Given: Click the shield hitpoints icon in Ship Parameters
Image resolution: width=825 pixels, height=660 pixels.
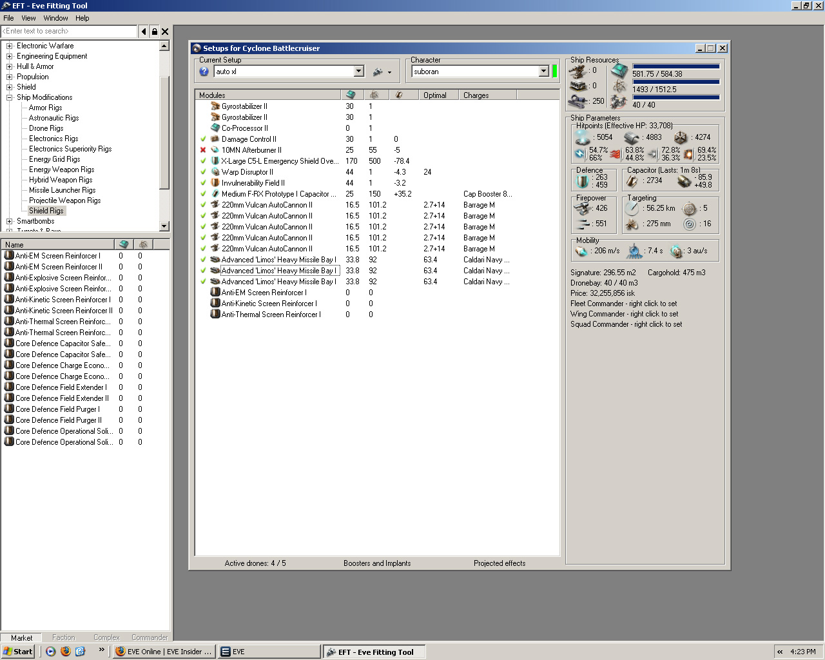Looking at the screenshot, I should click(583, 137).
